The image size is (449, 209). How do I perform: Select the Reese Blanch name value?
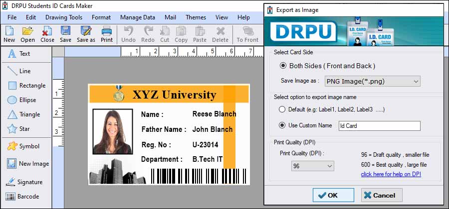[x=214, y=114]
